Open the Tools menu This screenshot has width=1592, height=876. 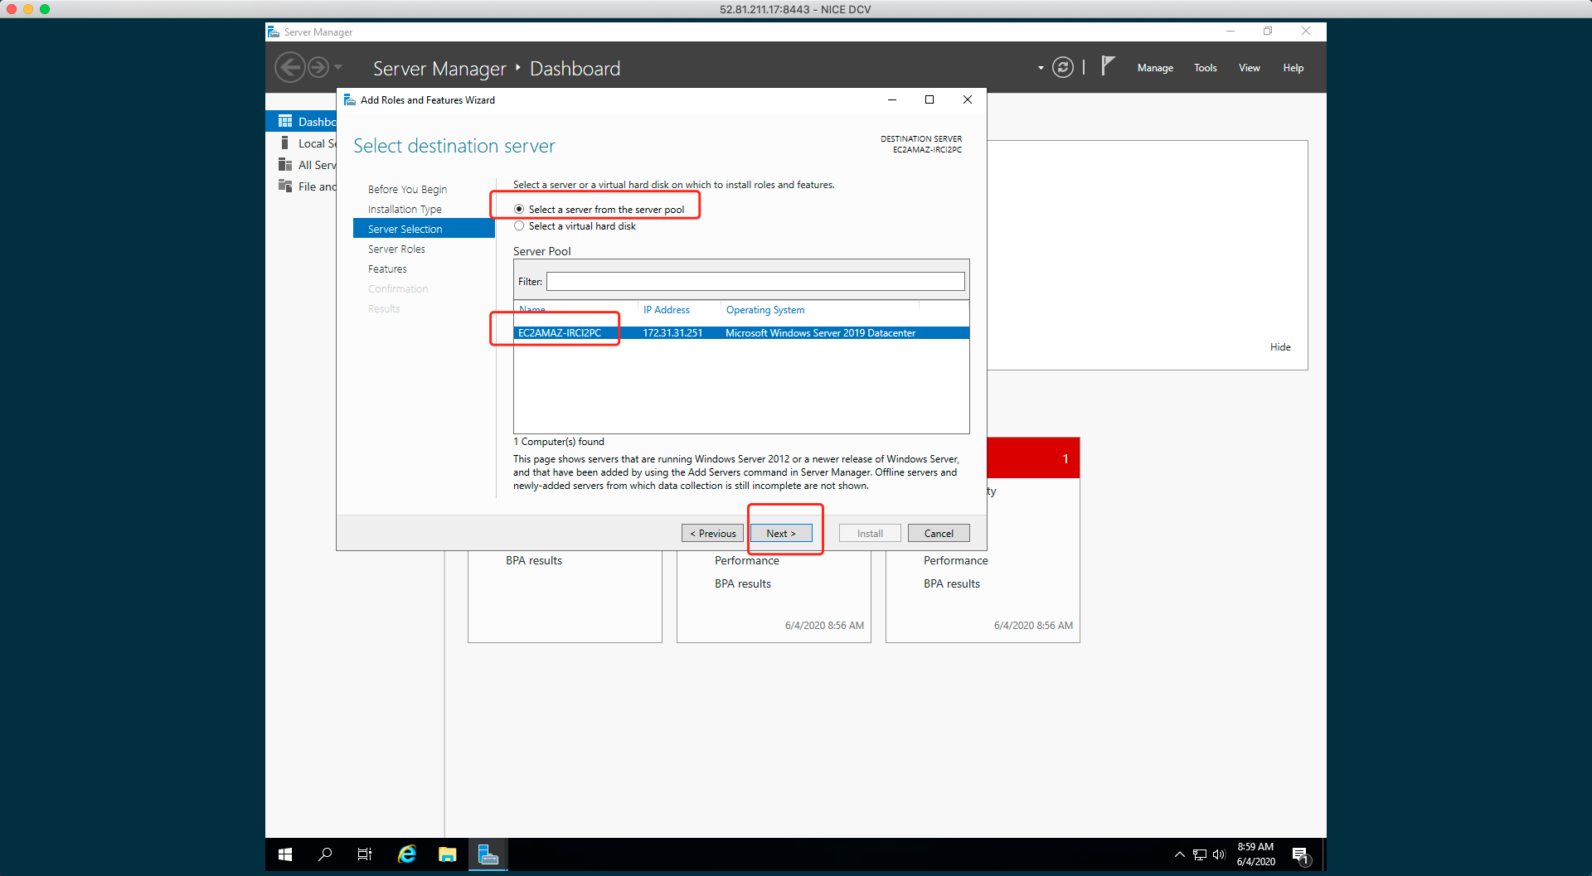(x=1205, y=68)
